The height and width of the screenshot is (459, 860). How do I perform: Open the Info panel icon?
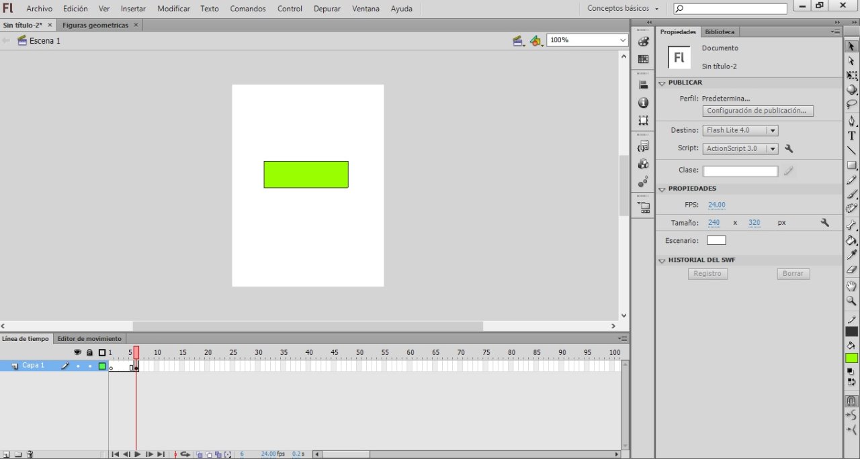click(643, 103)
